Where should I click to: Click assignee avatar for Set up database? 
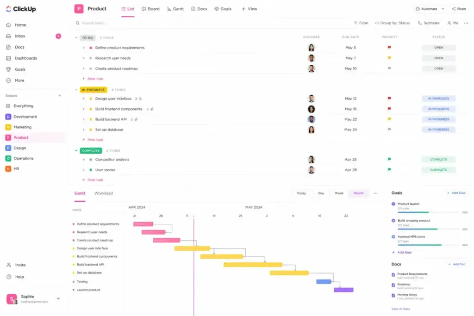point(312,130)
